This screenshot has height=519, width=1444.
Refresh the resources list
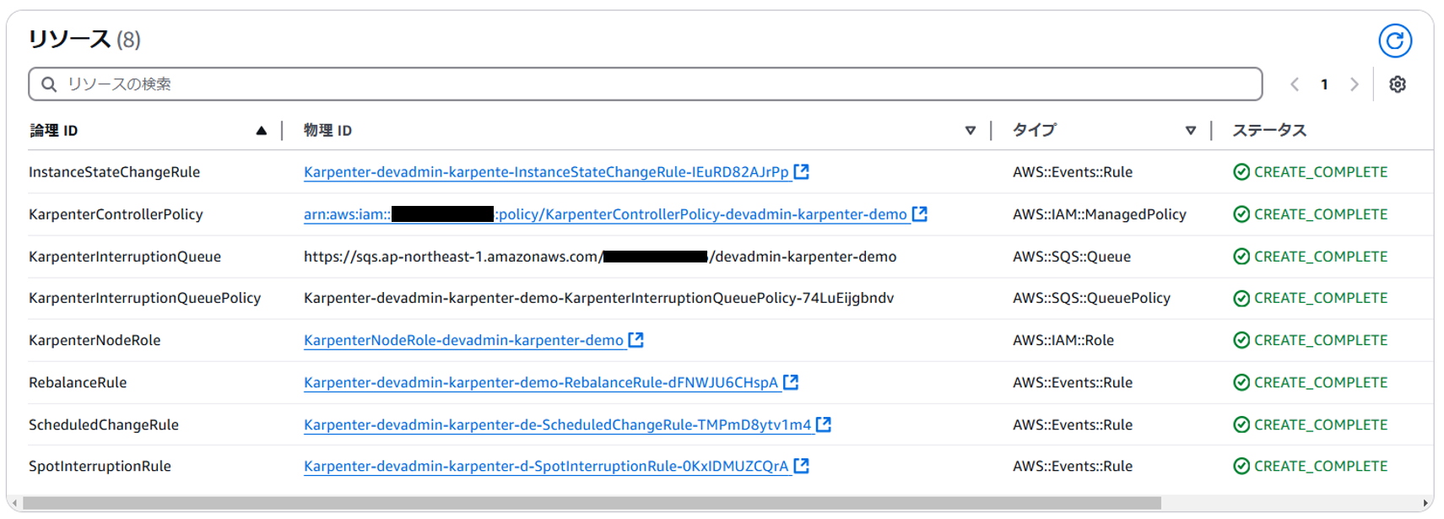click(x=1395, y=41)
